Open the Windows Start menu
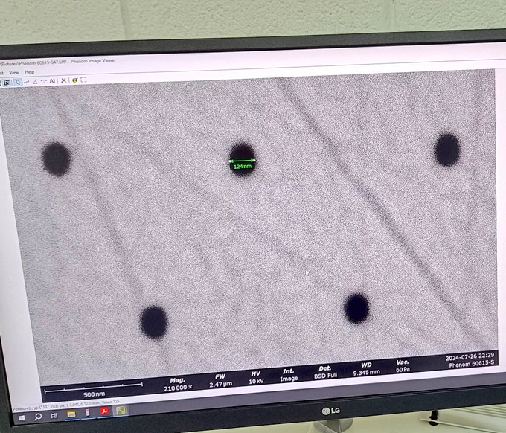 click(22, 418)
